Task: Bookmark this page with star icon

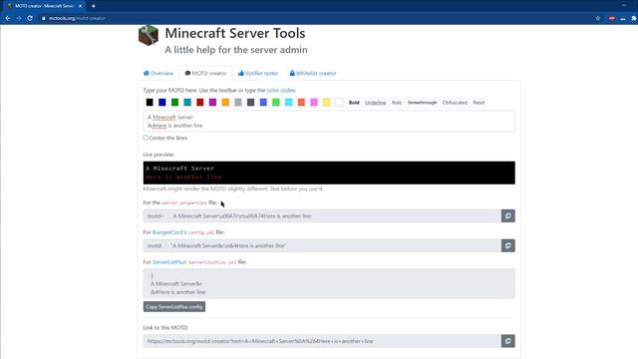Action: 598,18
